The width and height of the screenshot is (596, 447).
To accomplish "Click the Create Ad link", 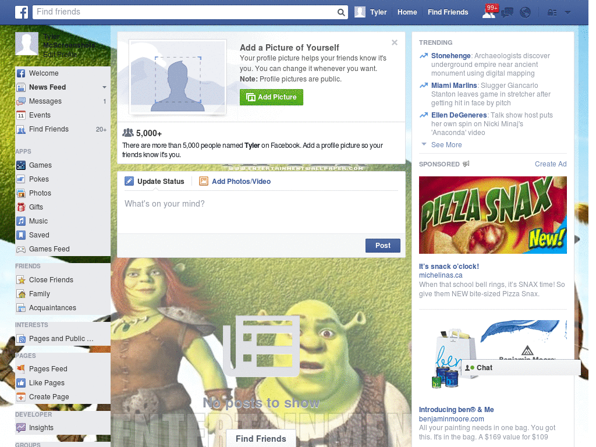I will [x=551, y=164].
